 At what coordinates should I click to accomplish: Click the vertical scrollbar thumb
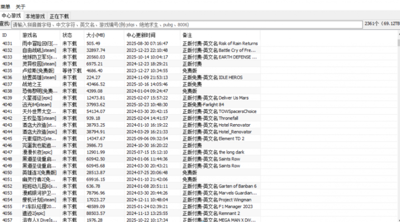pos(399,43)
